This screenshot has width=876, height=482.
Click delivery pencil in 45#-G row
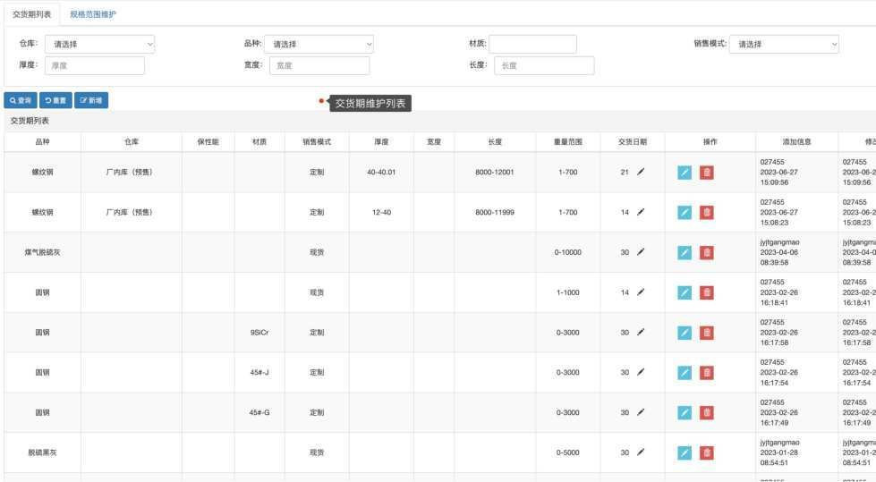pyautogui.click(x=641, y=412)
